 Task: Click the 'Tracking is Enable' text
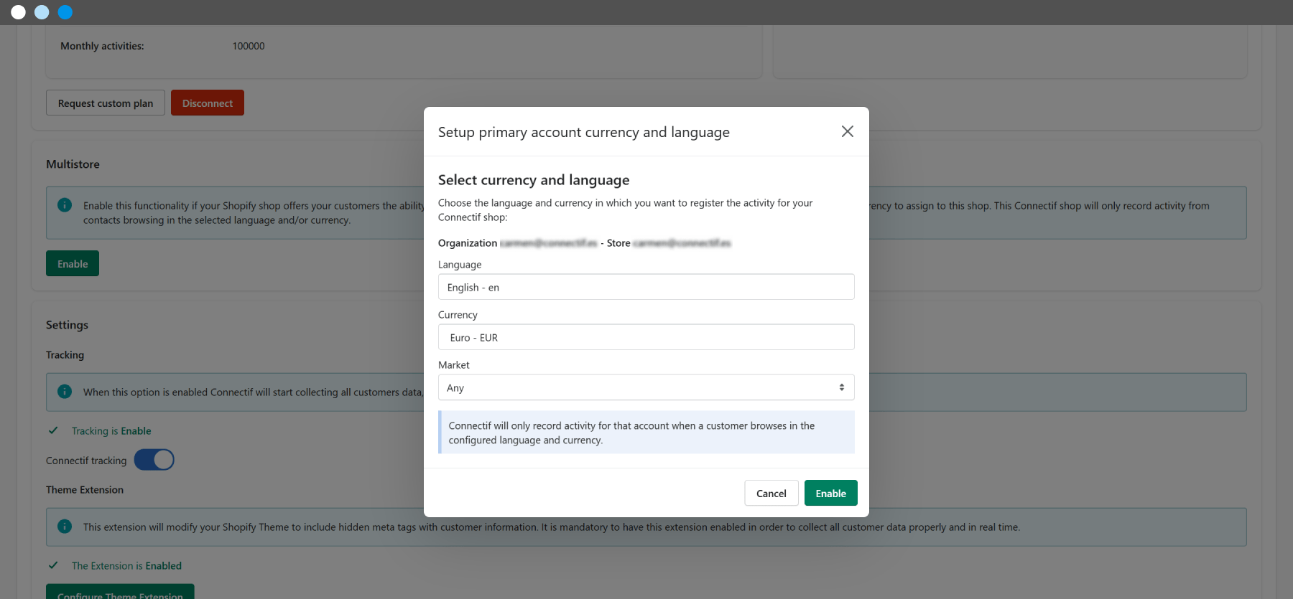click(x=111, y=431)
